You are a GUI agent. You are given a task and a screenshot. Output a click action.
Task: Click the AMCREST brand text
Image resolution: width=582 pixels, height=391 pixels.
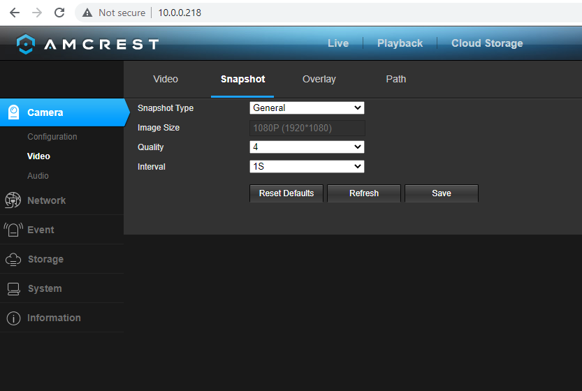[x=102, y=45]
